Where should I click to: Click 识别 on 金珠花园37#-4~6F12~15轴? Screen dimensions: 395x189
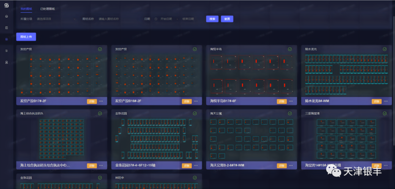pyautogui.click(x=187, y=166)
